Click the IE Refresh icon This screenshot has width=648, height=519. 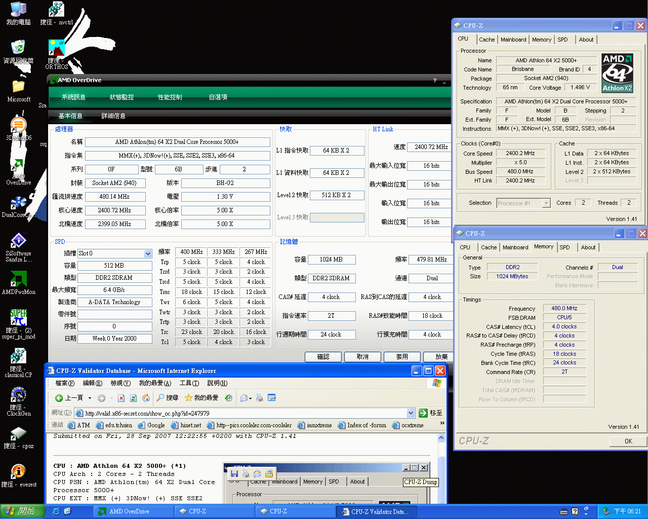(x=133, y=398)
